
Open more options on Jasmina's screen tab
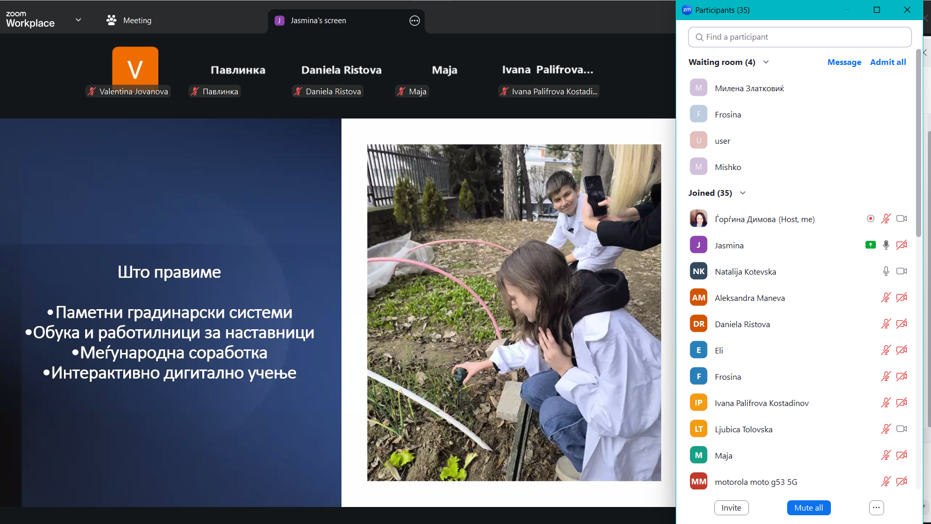coord(414,21)
